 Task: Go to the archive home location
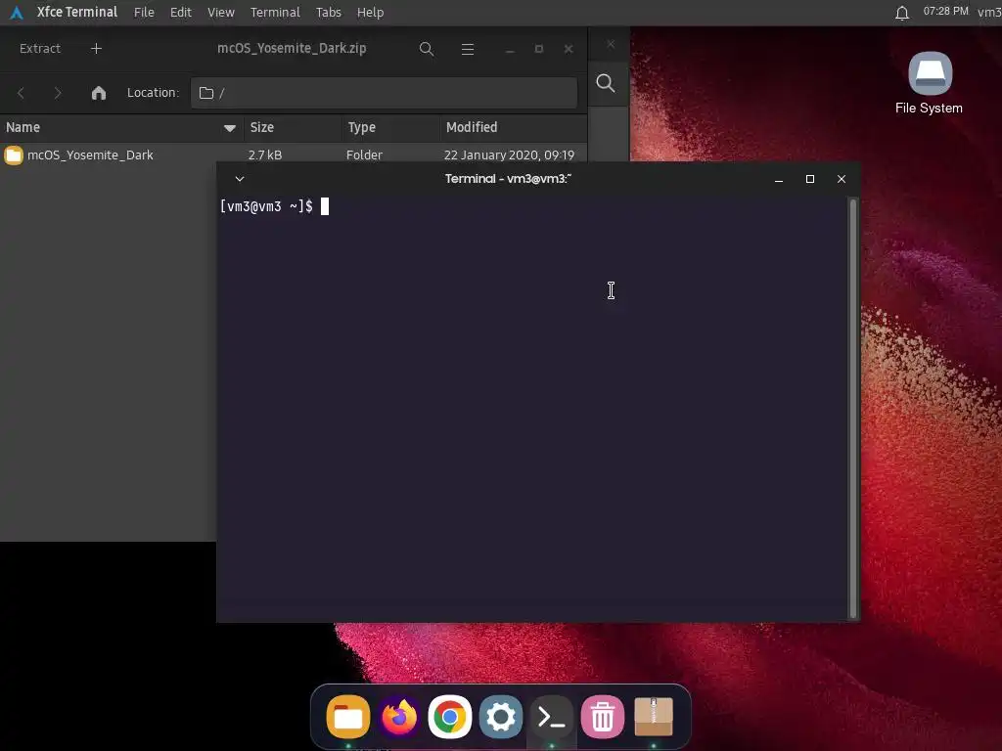99,93
